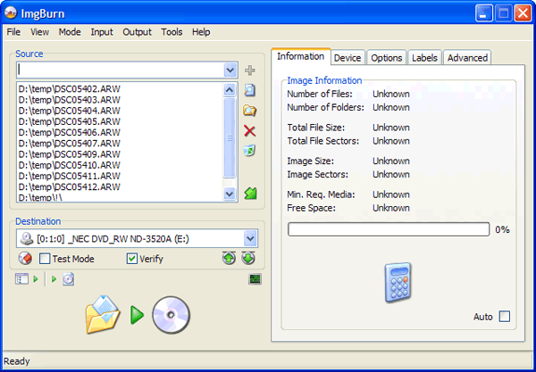Switch to the Device tab

point(348,58)
